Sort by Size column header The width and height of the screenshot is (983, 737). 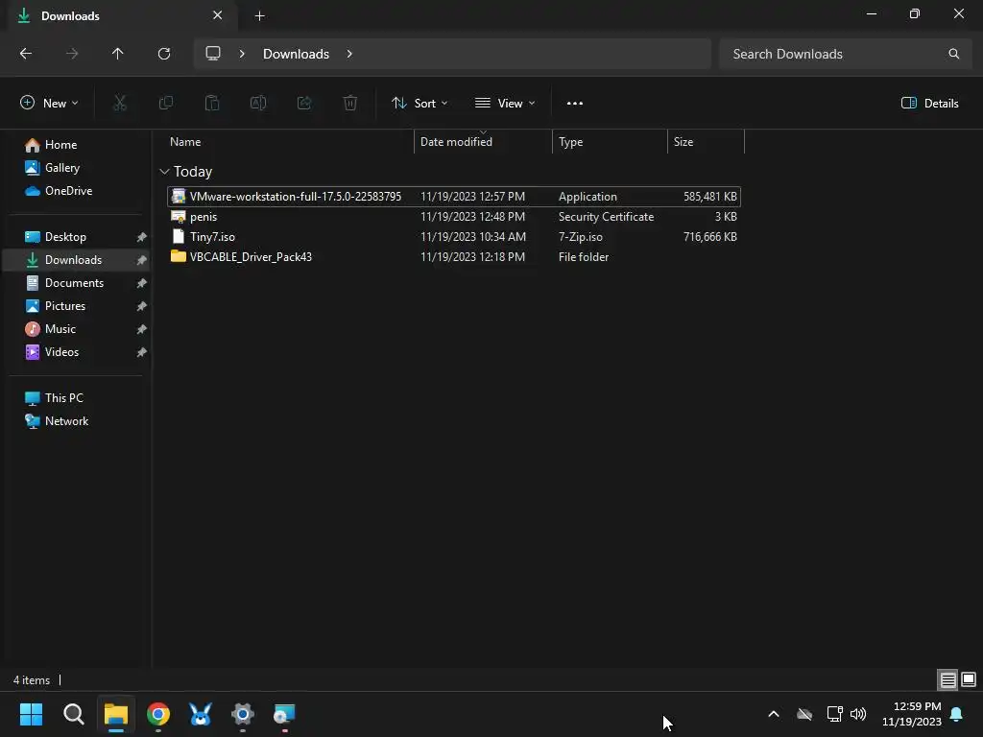[x=706, y=142]
